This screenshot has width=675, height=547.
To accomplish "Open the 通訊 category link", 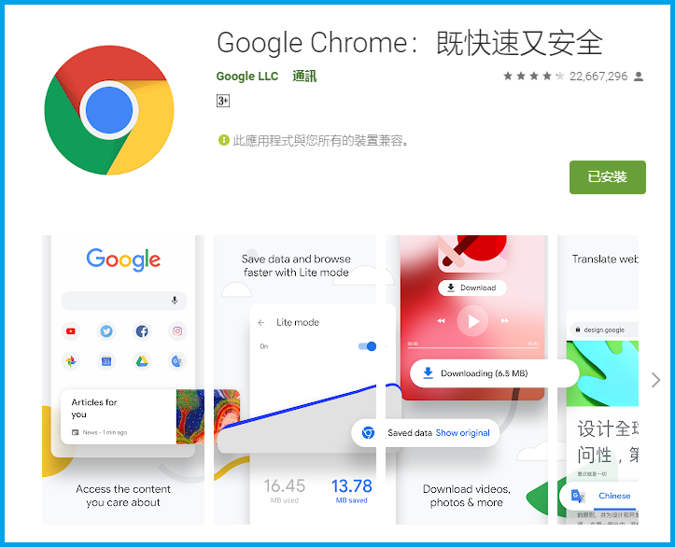I will coord(304,77).
